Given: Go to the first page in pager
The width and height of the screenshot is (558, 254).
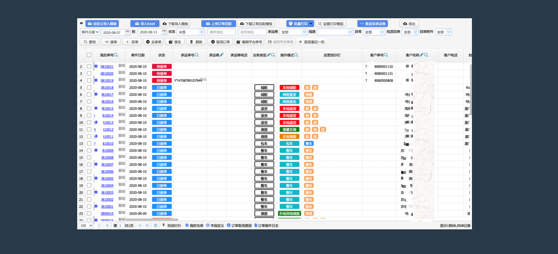Looking at the screenshot, I should click(x=99, y=225).
